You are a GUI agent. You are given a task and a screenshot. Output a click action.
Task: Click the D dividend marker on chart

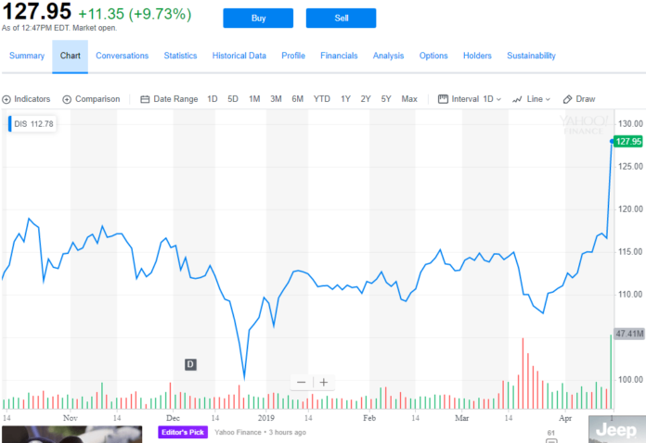pyautogui.click(x=190, y=364)
